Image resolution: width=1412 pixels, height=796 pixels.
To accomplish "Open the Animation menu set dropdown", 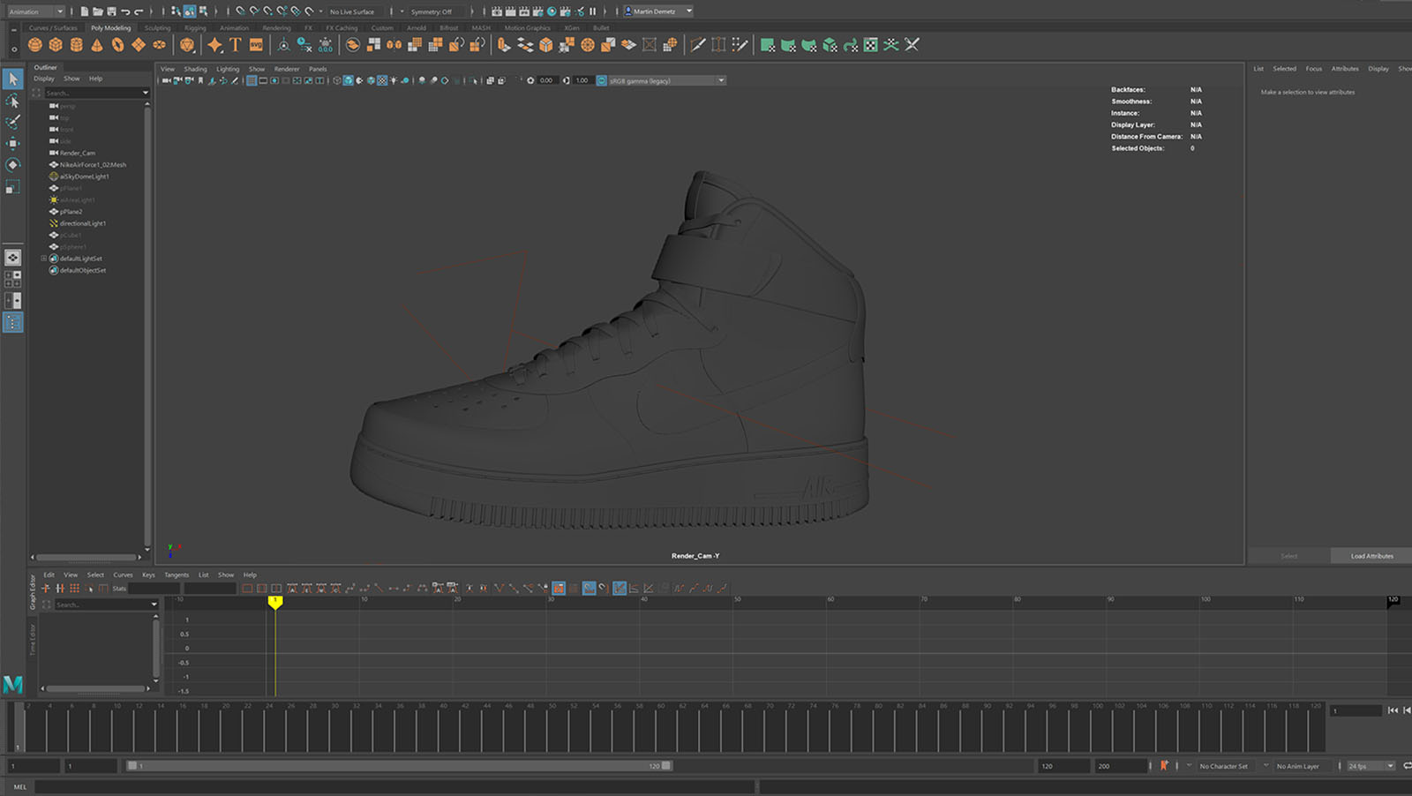I will click(x=35, y=11).
